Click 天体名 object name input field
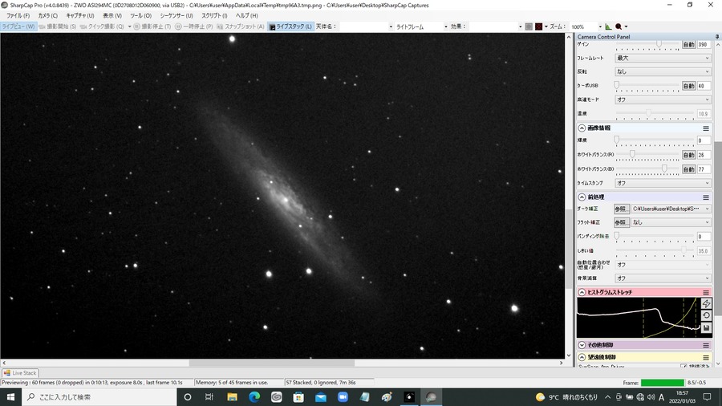Viewport: 722px width, 406px height. (366, 26)
